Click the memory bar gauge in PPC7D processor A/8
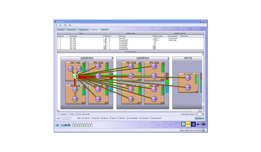The height and width of the screenshot is (152, 261). point(196,79)
